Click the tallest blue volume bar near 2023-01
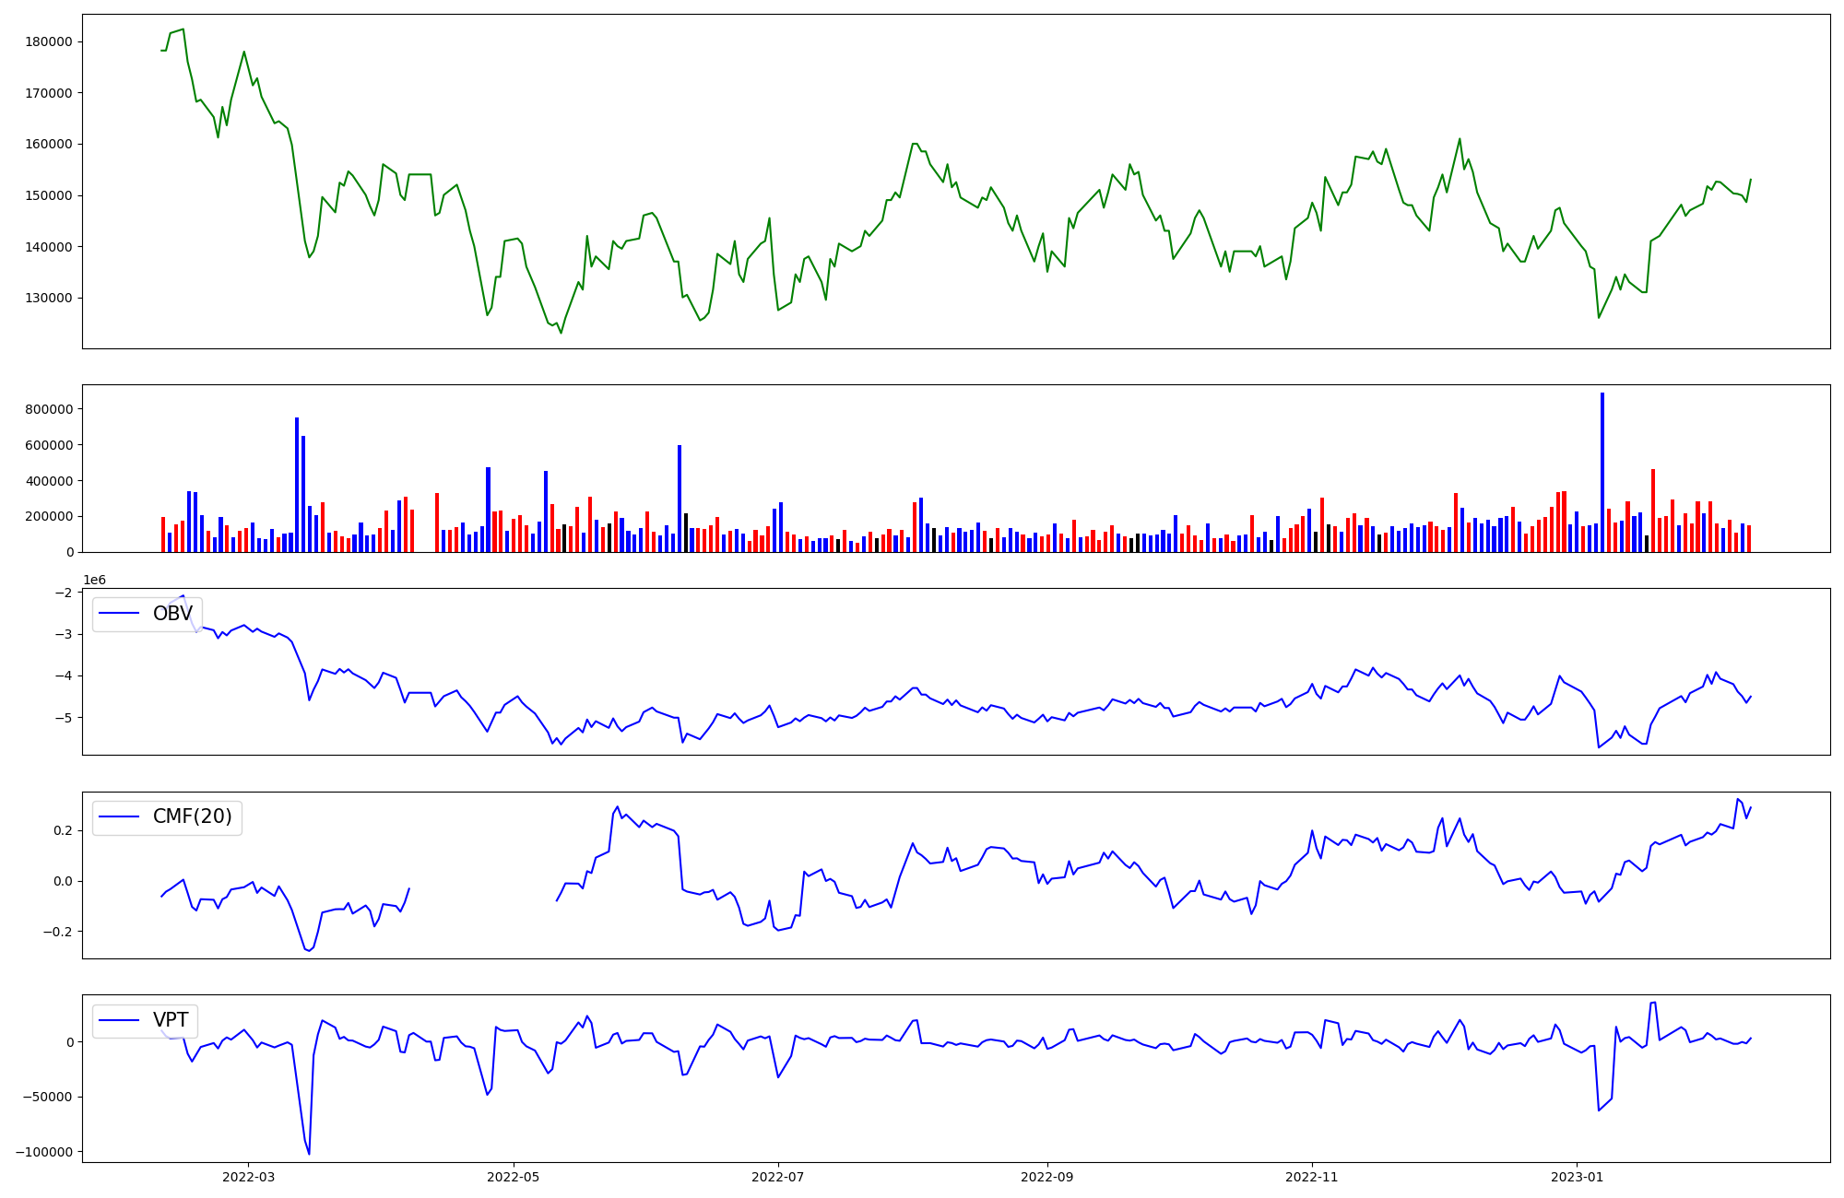1844x1198 pixels. pos(1602,472)
